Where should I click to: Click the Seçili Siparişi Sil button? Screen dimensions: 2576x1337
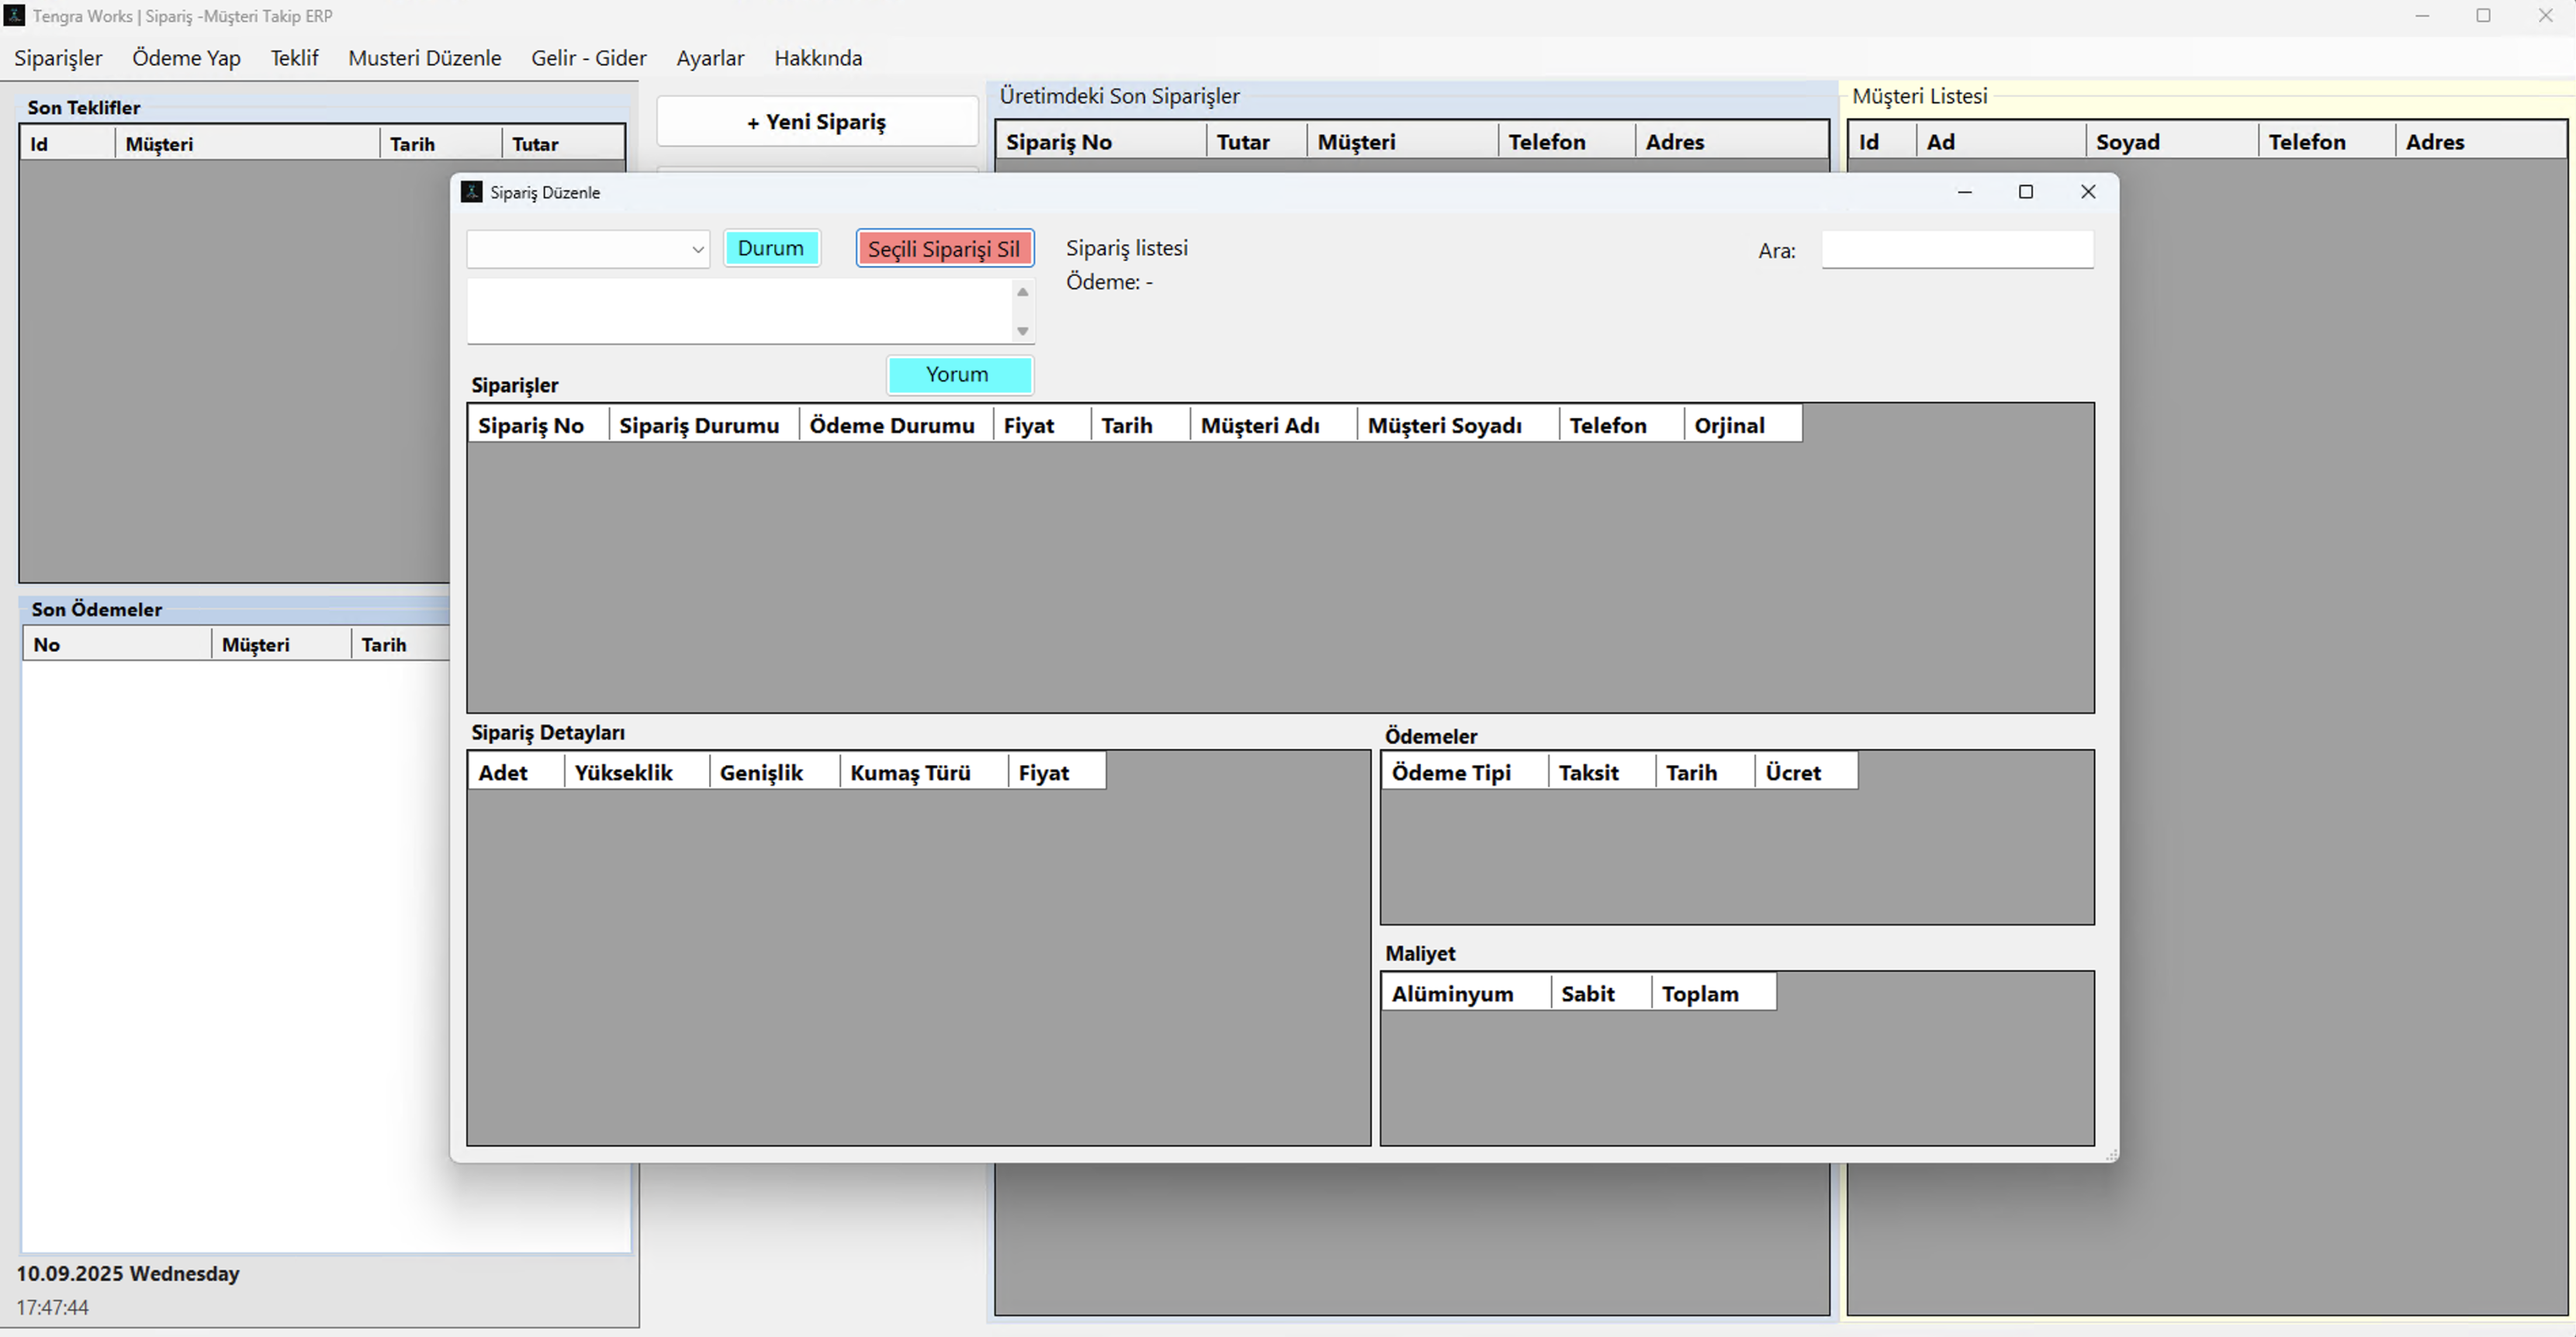tap(943, 249)
